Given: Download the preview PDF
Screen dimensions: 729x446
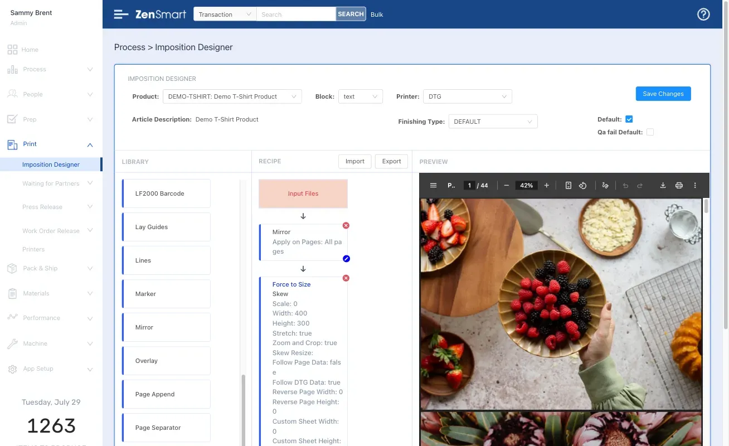Looking at the screenshot, I should coord(663,186).
